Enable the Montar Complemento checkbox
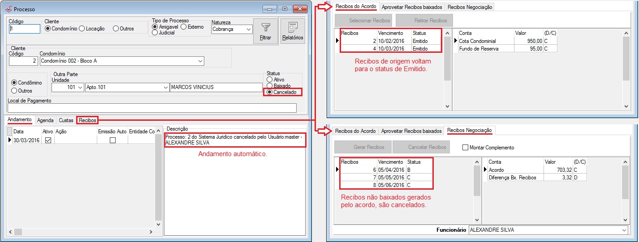This screenshot has height=242, width=639. click(465, 148)
